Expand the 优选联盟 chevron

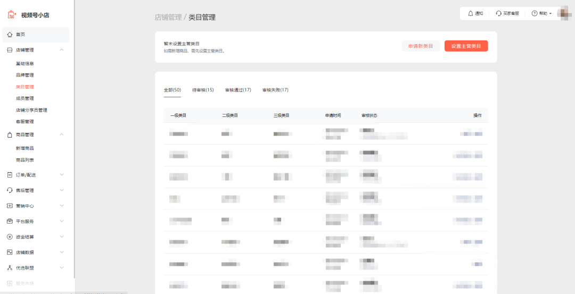(x=62, y=267)
